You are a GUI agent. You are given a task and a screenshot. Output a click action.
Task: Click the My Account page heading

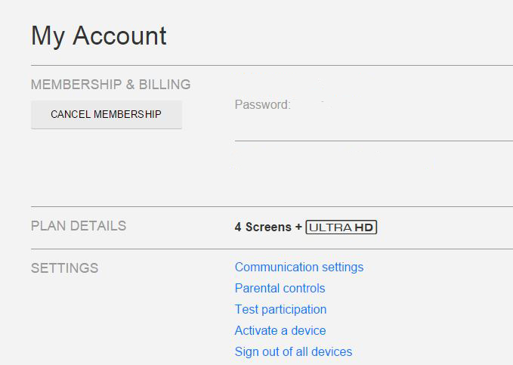click(99, 36)
